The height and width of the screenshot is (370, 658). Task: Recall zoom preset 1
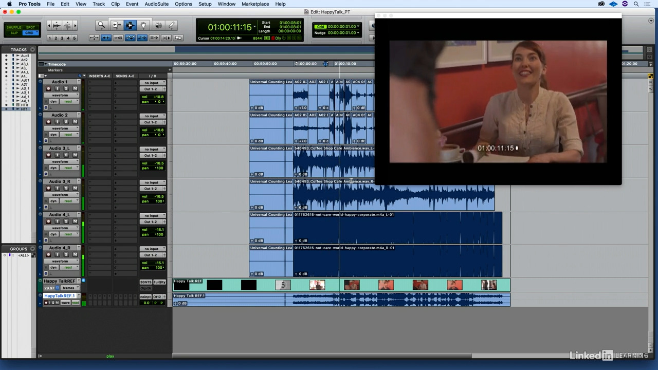[50, 38]
